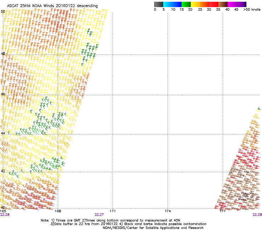
Task: Click the cyan-to-blue 5-15 knots legend segment
Action: coord(172,4)
